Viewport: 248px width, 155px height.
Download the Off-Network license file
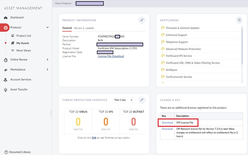coord(167,129)
